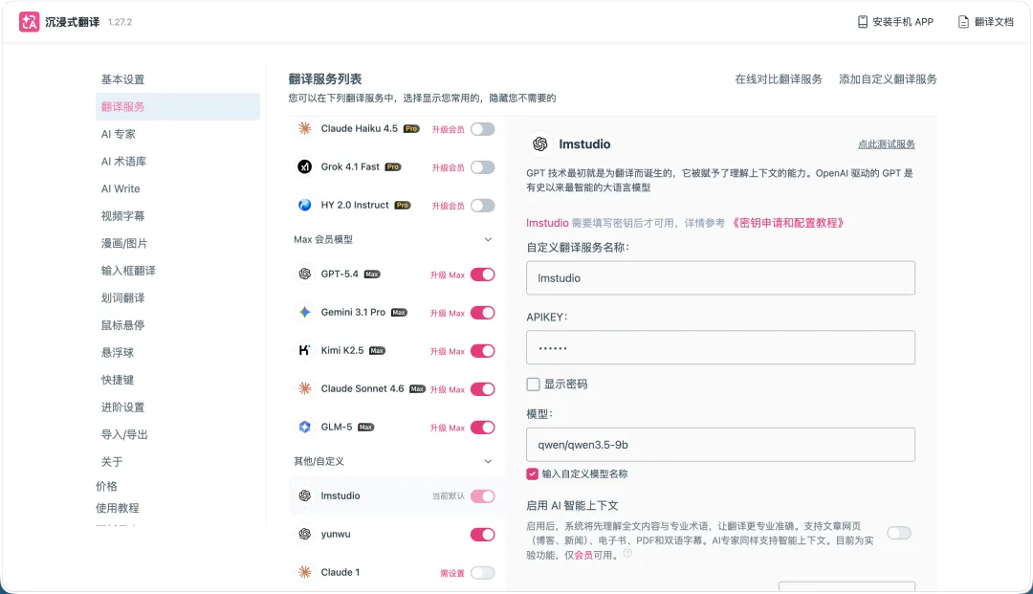Image resolution: width=1033 pixels, height=594 pixels.
Task: Click the Grok 4.1 Fast service icon
Action: (x=304, y=166)
